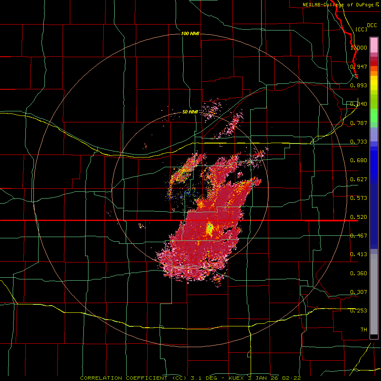Select the 0.520 scale value
381x381 pixels.
click(359, 217)
